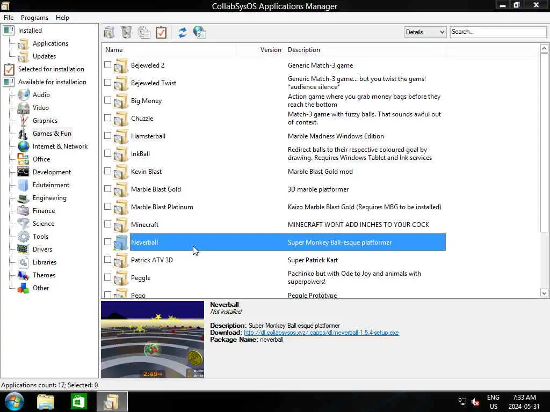The width and height of the screenshot is (550, 412).
Task: Sort by the Description column header
Action: (x=365, y=50)
